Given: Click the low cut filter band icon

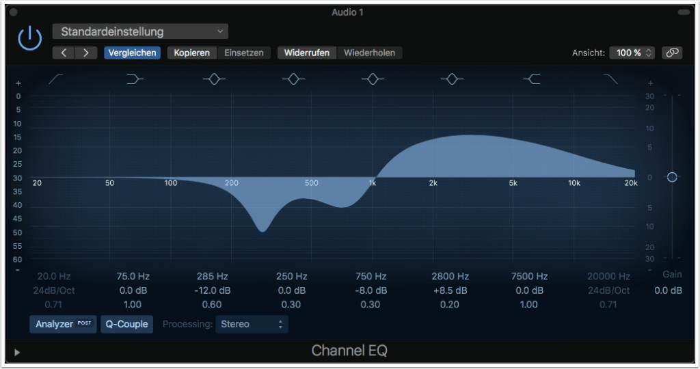Looking at the screenshot, I should pyautogui.click(x=56, y=80).
